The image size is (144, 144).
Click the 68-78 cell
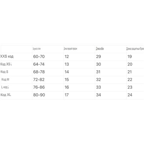click(39, 72)
